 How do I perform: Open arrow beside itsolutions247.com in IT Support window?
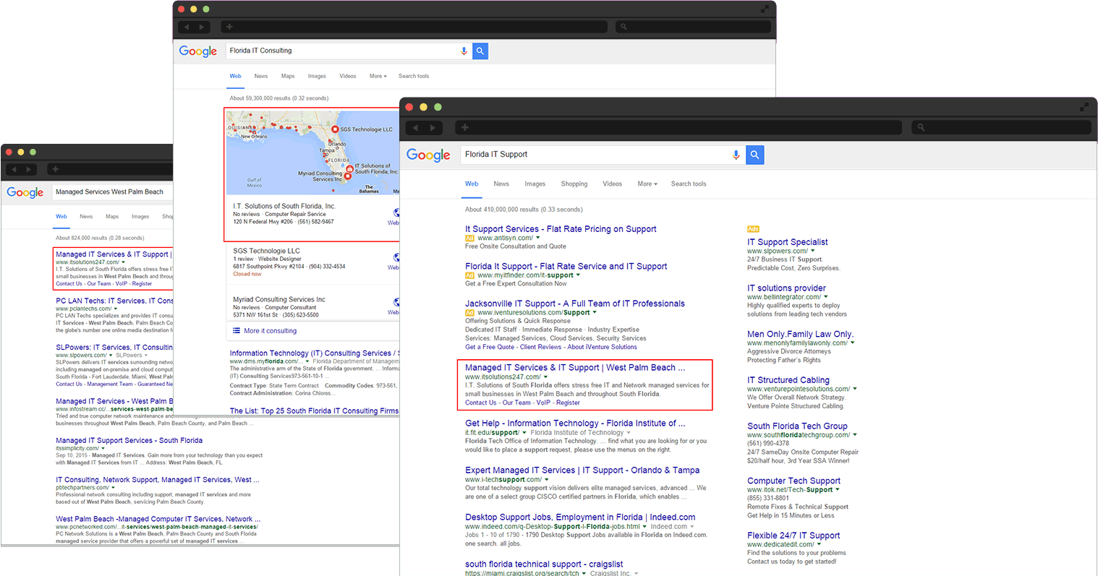(x=545, y=377)
